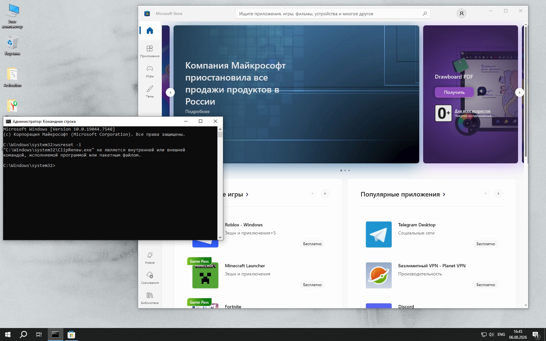Click Получить button for Drawboard PDF

[x=454, y=92]
